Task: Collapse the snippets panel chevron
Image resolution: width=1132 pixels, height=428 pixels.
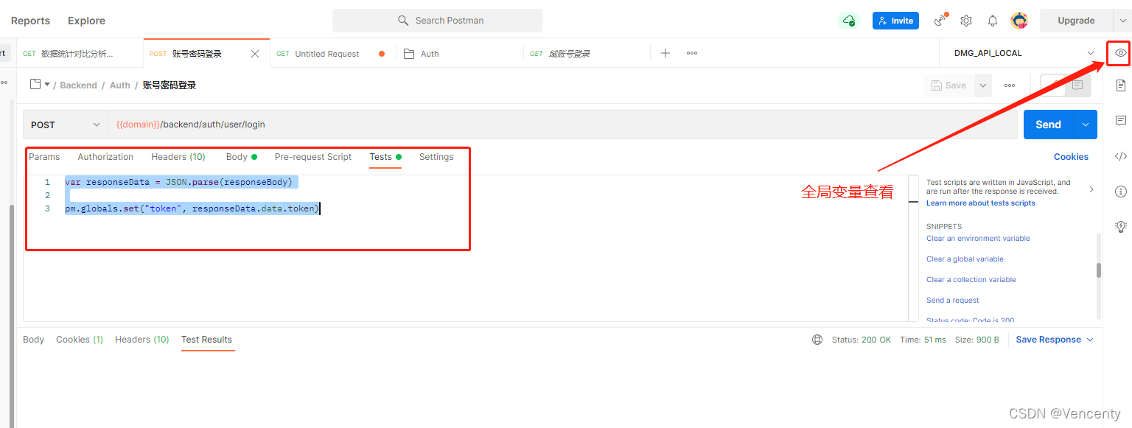Action: (1091, 189)
